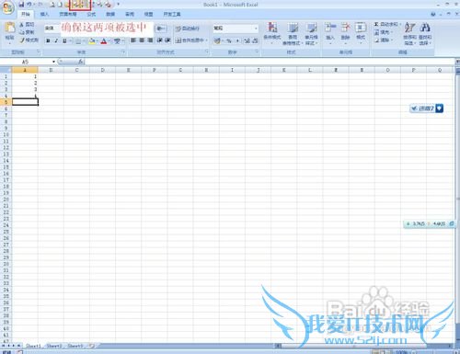Open the number format (常规) combo box
Image resolution: width=460 pixels, height=354 pixels.
point(236,29)
